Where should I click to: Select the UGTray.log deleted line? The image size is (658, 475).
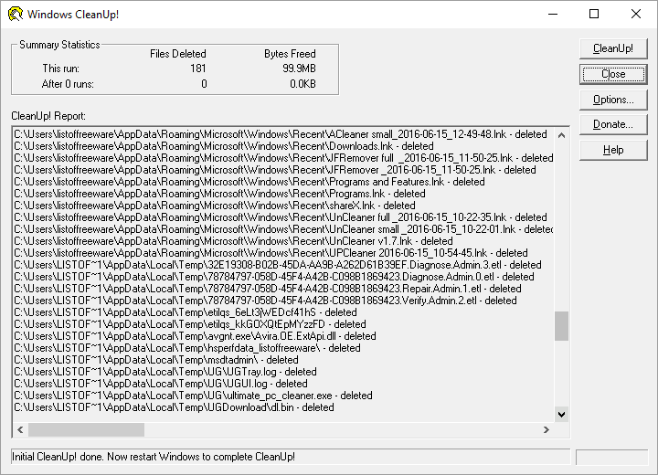165,372
